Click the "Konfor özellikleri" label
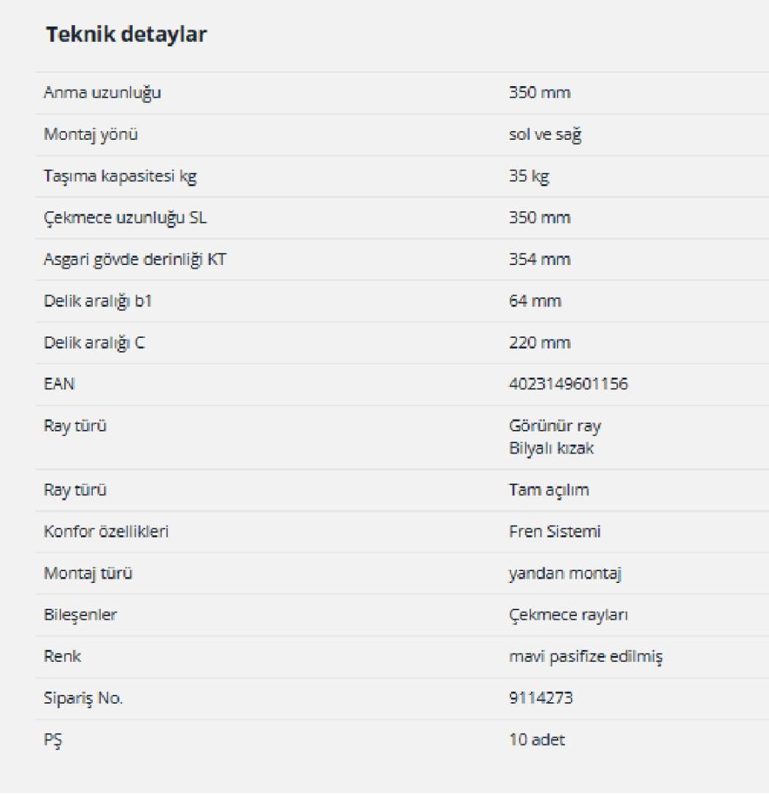The image size is (769, 795). pos(106,531)
